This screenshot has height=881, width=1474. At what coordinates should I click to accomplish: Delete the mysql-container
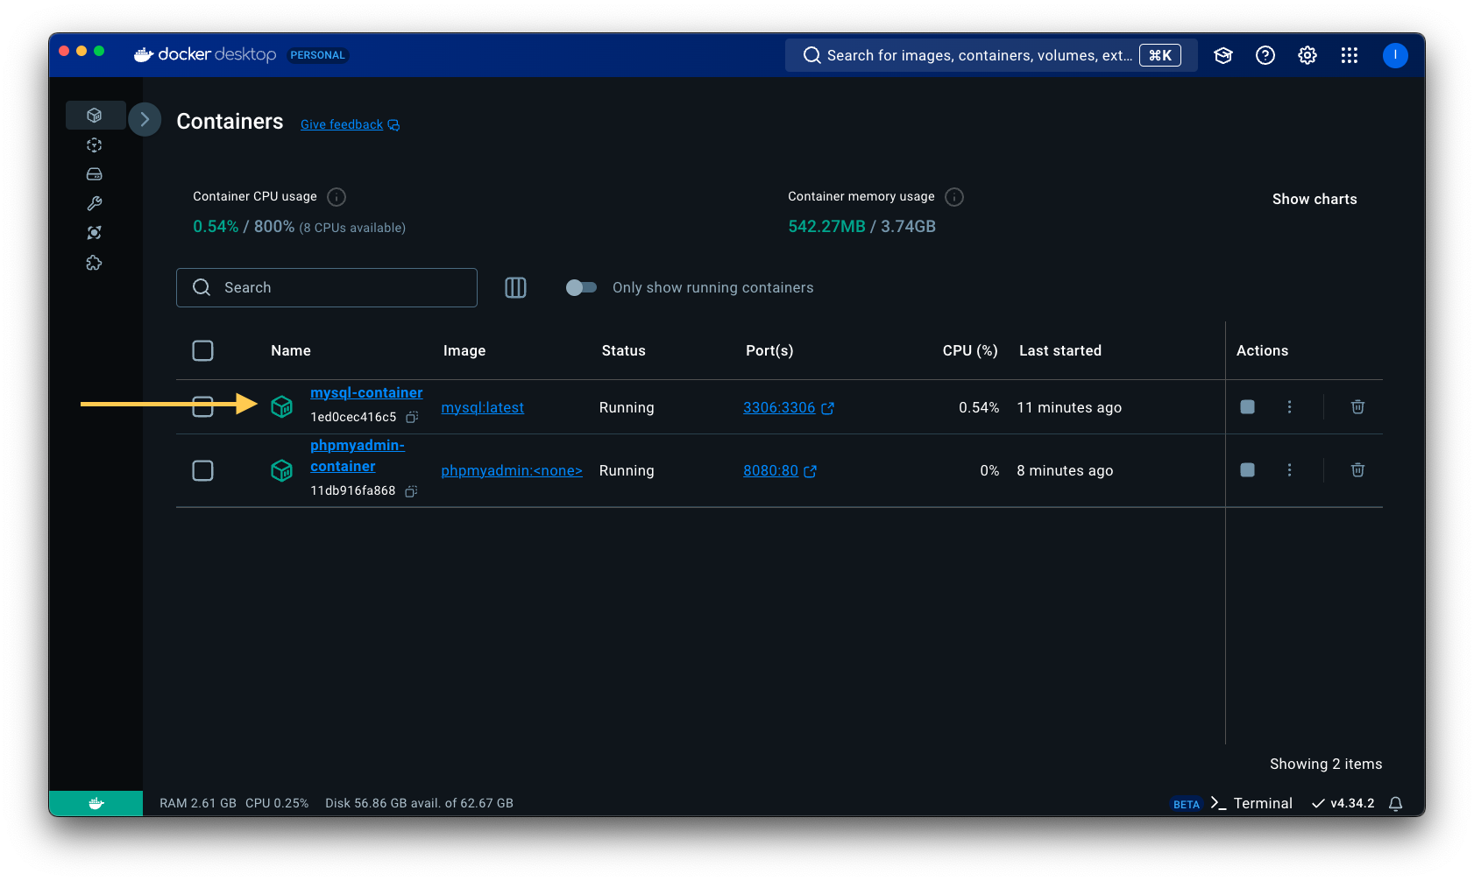1357,406
